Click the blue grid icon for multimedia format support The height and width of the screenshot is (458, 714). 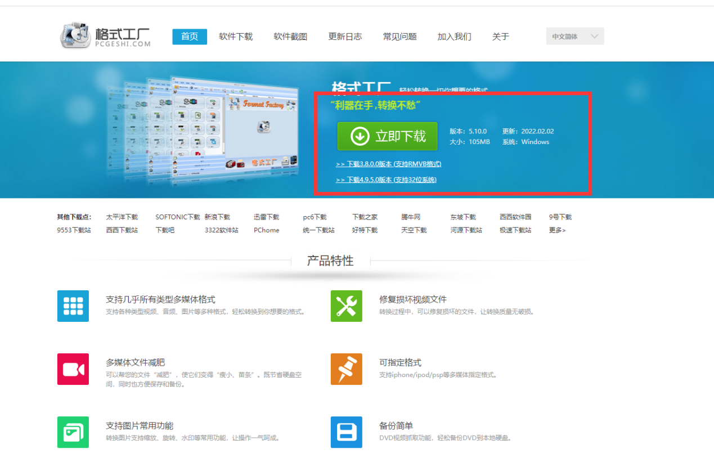tap(73, 306)
